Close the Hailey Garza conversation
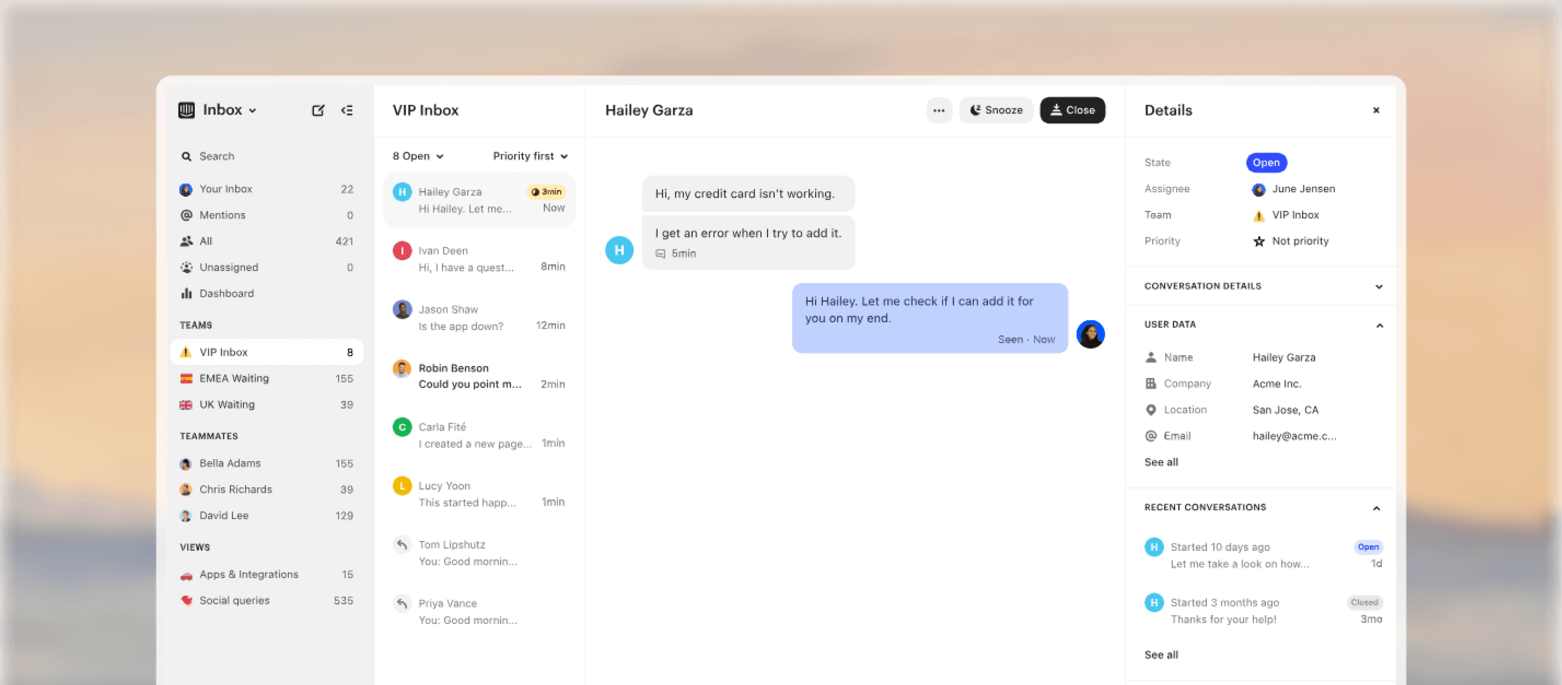 point(1072,110)
